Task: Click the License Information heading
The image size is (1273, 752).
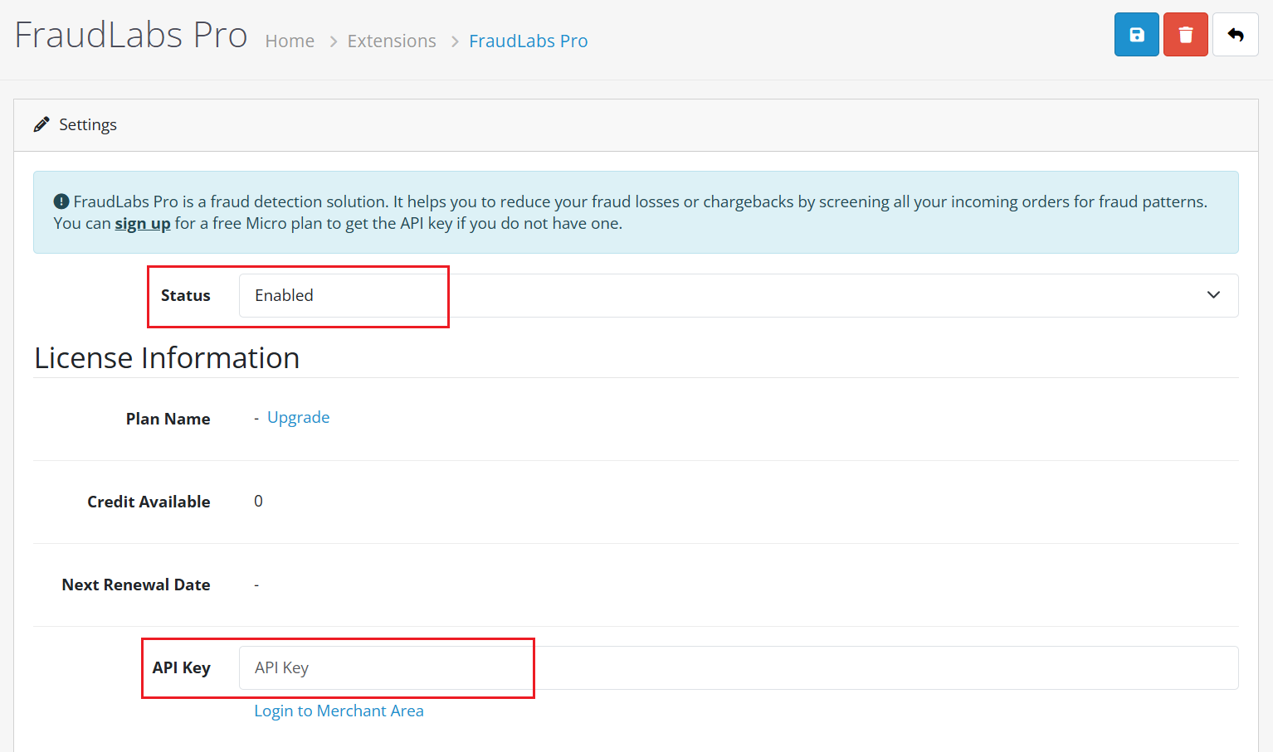Action: [x=167, y=357]
